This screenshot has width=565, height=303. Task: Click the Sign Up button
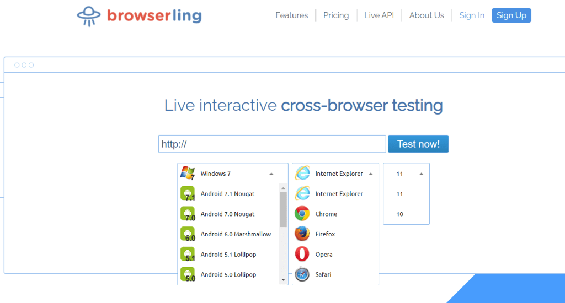click(511, 15)
